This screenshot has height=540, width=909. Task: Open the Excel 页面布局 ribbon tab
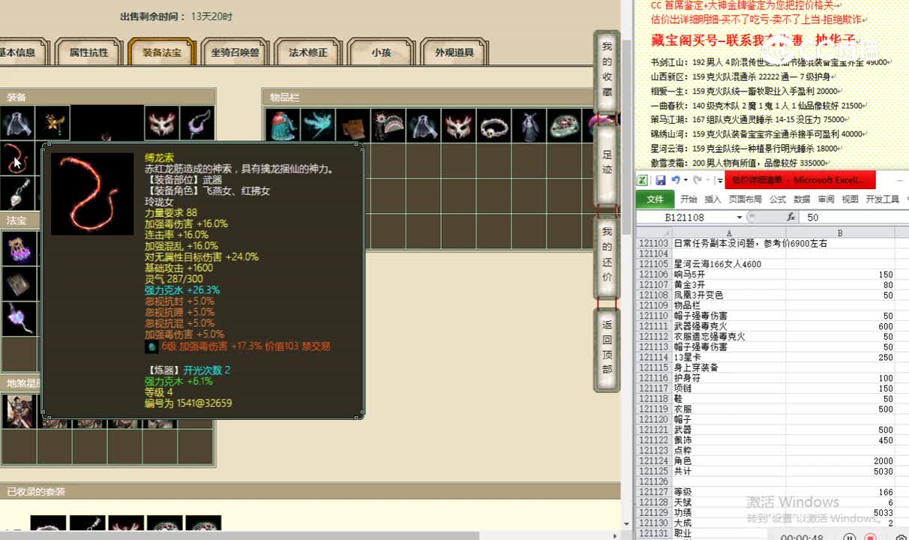(x=745, y=199)
